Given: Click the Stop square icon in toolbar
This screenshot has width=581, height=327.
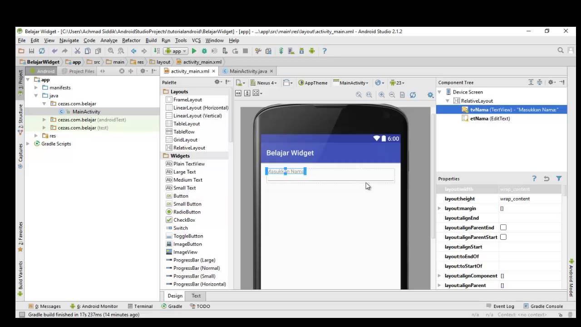Looking at the screenshot, I should (245, 51).
